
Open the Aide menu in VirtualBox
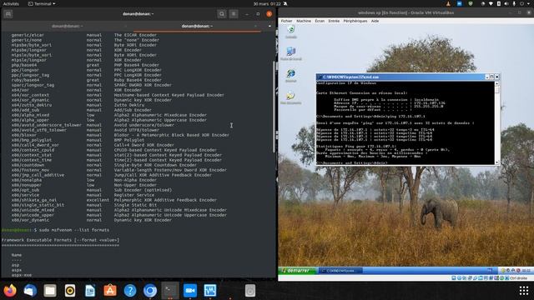coord(375,21)
